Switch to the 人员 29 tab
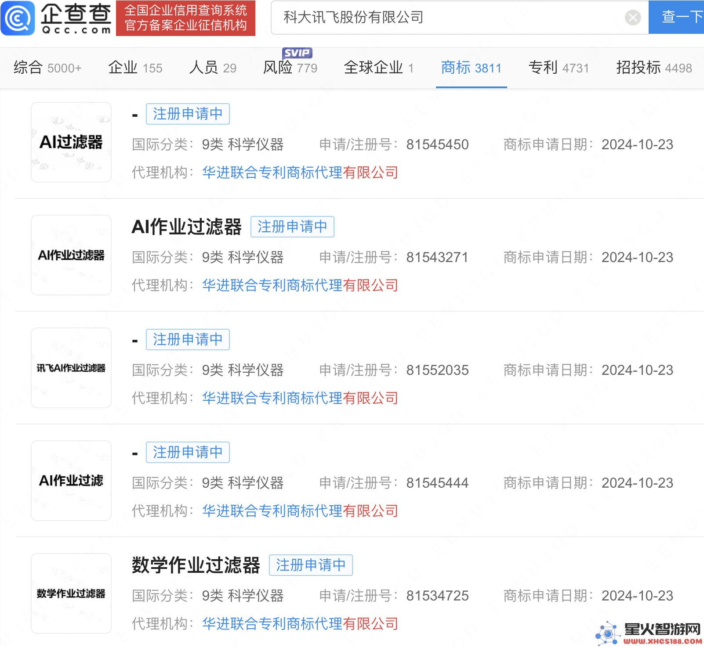704x647 pixels. [213, 68]
